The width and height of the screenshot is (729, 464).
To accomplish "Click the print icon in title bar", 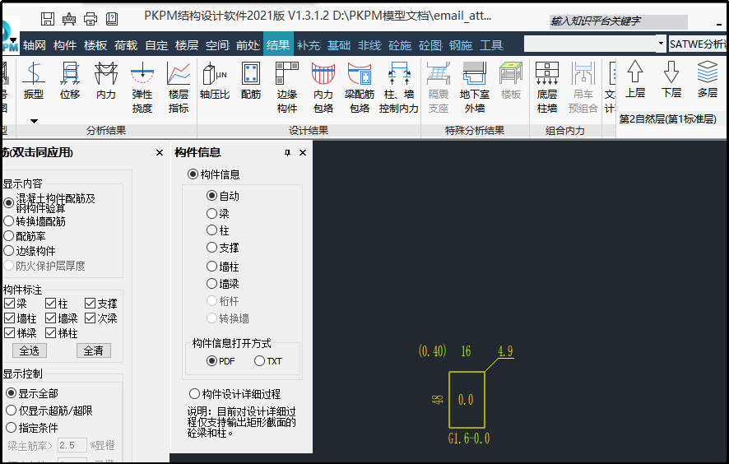I will 91,19.
